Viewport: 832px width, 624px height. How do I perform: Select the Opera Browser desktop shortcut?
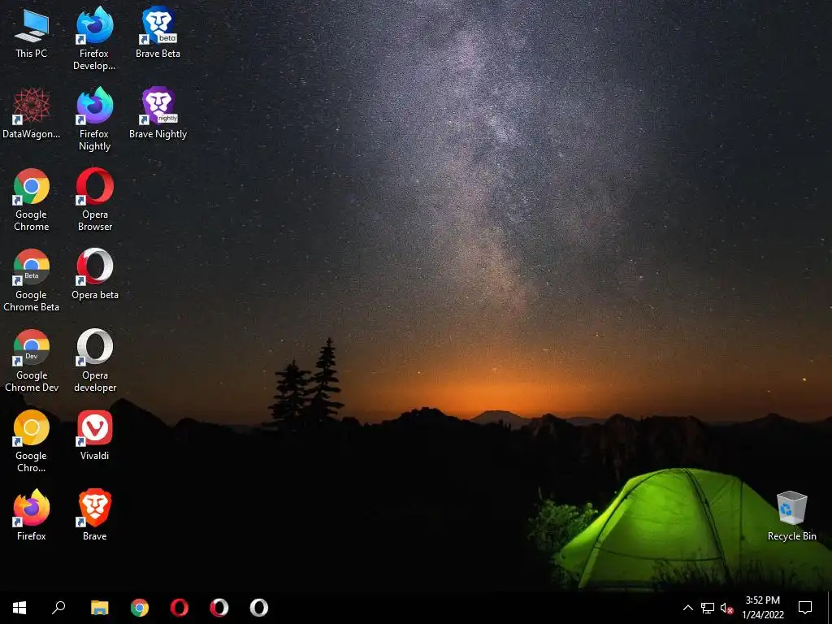(95, 200)
